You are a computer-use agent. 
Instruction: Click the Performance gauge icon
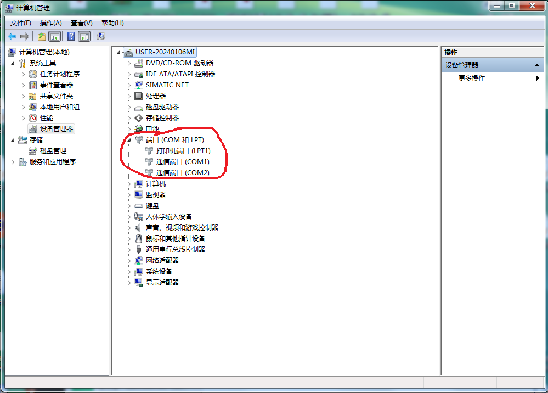pyautogui.click(x=33, y=118)
